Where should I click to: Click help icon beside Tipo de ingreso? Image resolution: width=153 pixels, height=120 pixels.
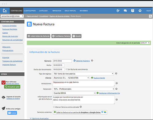(116, 73)
